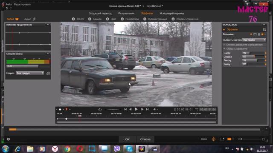This screenshot has width=273, height=153.
Task: Toggle loop playback
Action: (100, 109)
